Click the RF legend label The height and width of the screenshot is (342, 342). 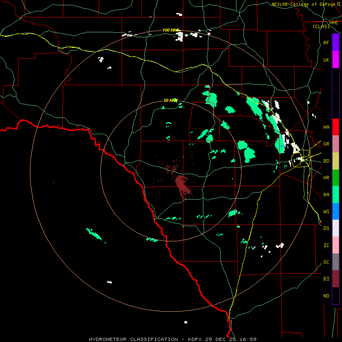[326, 43]
